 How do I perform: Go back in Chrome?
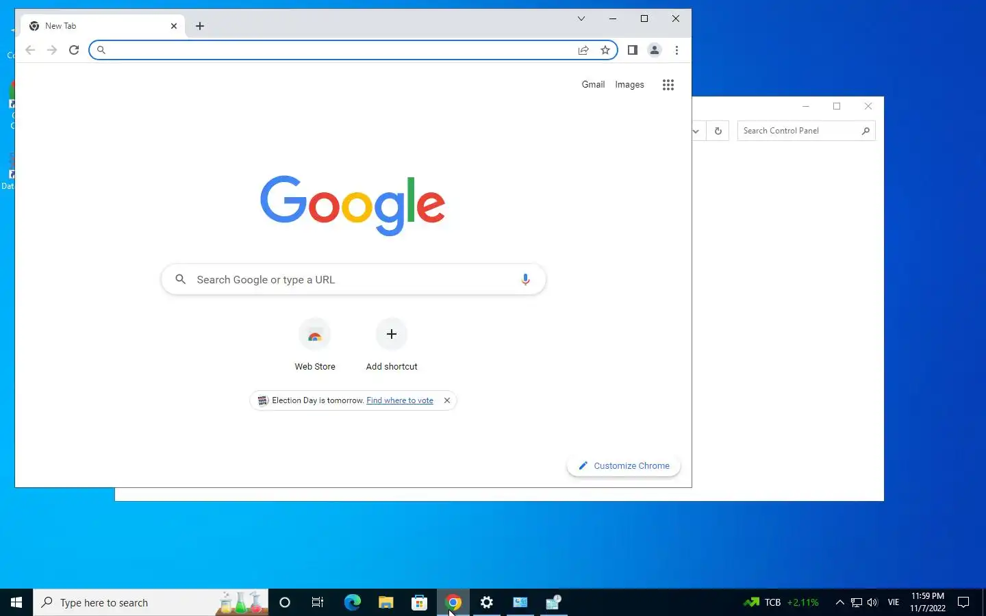[x=30, y=50]
